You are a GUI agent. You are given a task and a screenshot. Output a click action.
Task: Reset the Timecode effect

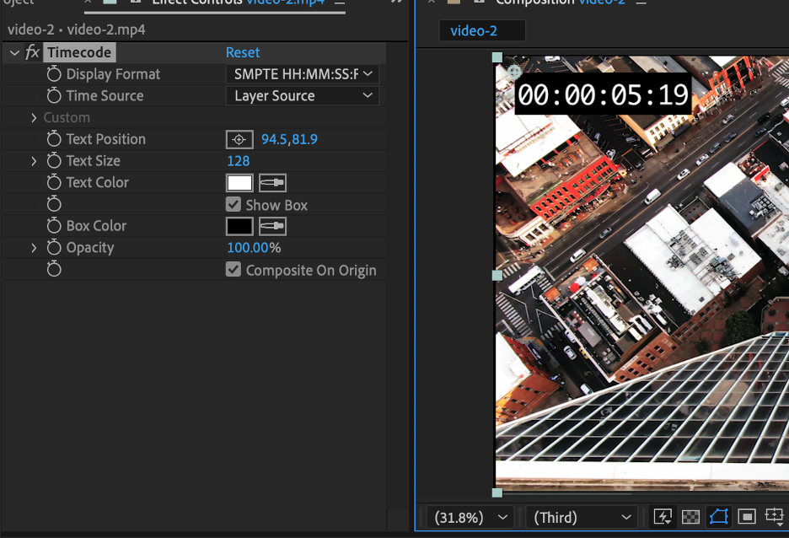(243, 52)
